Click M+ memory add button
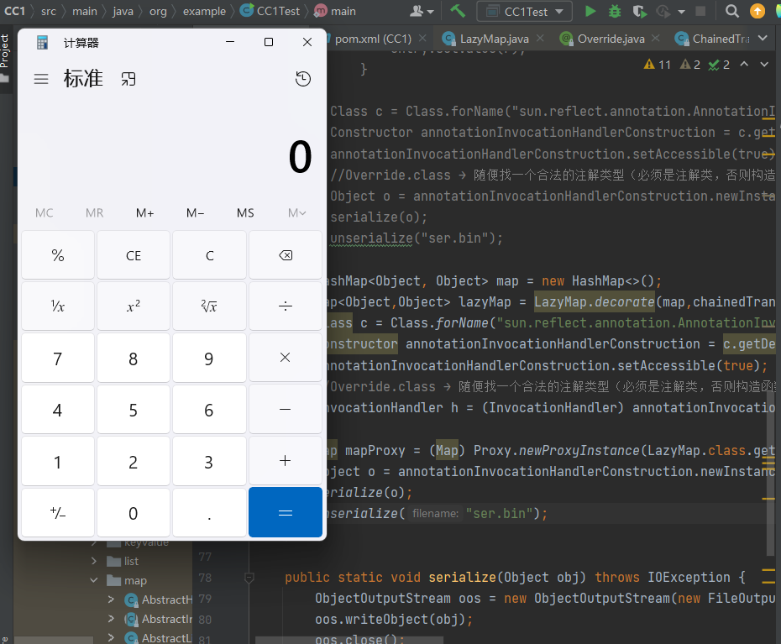 point(145,212)
